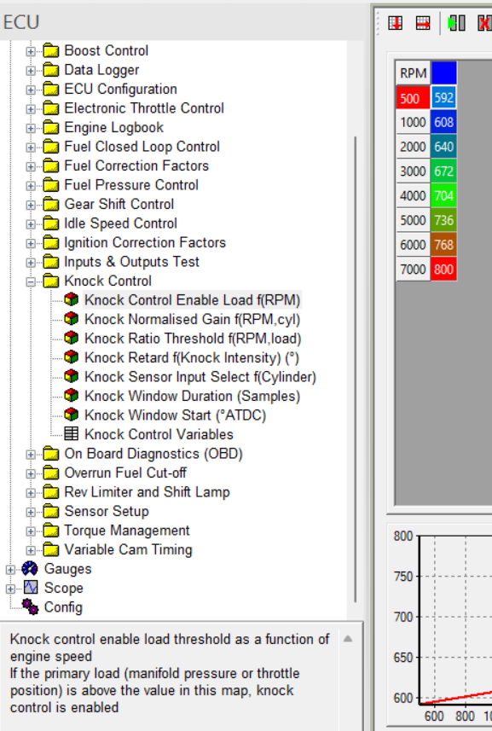This screenshot has width=492, height=731.
Task: Expand the Variable Cam Timing folder
Action: [31, 550]
